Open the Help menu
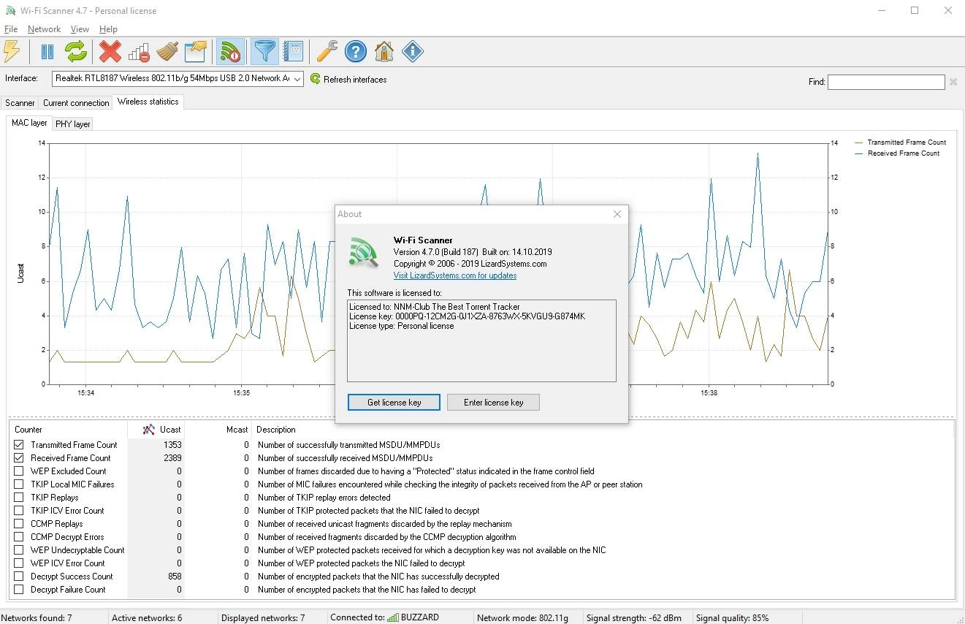 pos(108,29)
